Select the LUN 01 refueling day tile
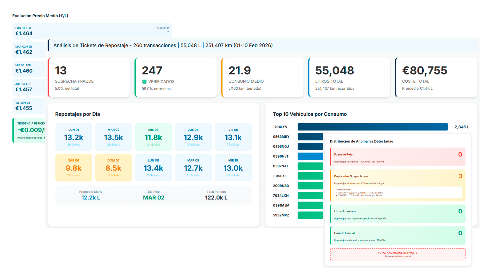 pyautogui.click(x=74, y=137)
